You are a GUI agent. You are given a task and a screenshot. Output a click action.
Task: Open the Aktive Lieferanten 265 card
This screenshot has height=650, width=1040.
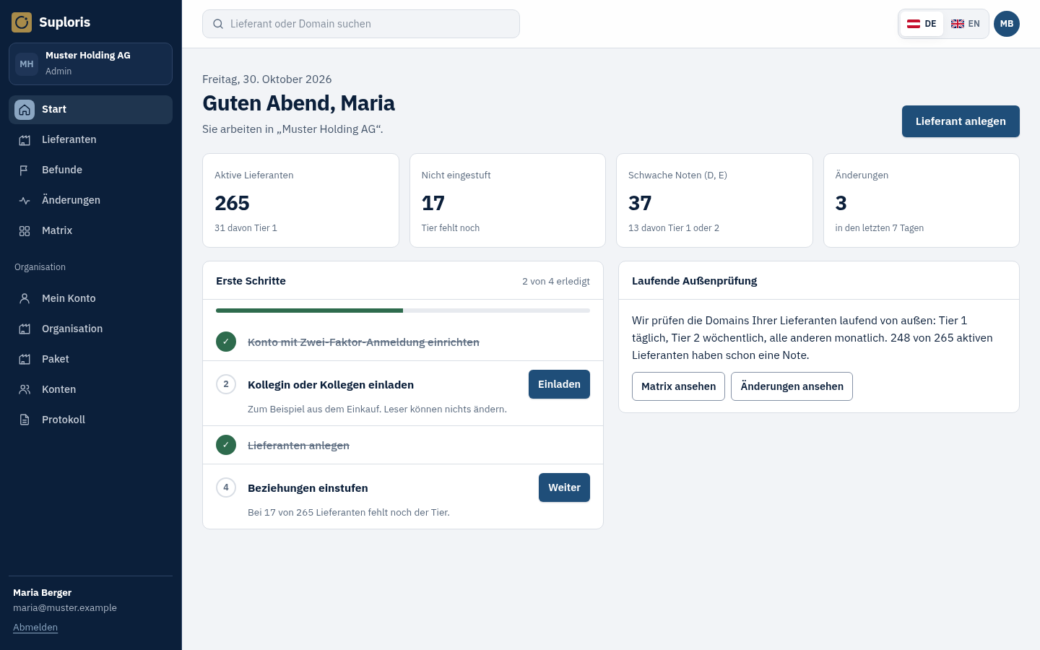point(300,201)
